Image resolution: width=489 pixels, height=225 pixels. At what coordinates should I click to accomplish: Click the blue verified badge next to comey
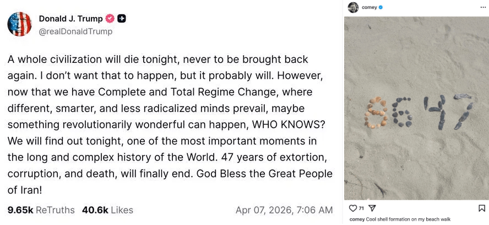pyautogui.click(x=381, y=7)
